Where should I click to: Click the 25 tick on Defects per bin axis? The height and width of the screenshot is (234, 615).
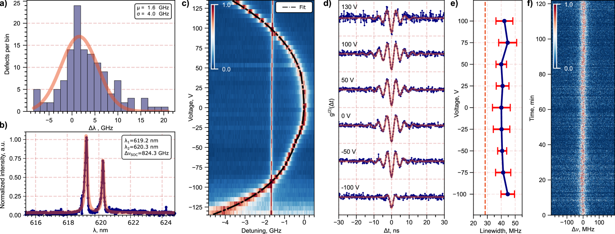pyautogui.click(x=17, y=3)
